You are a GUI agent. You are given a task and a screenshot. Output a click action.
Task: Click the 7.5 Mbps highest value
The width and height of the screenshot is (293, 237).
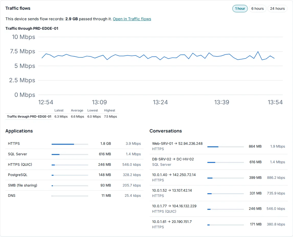point(111,117)
